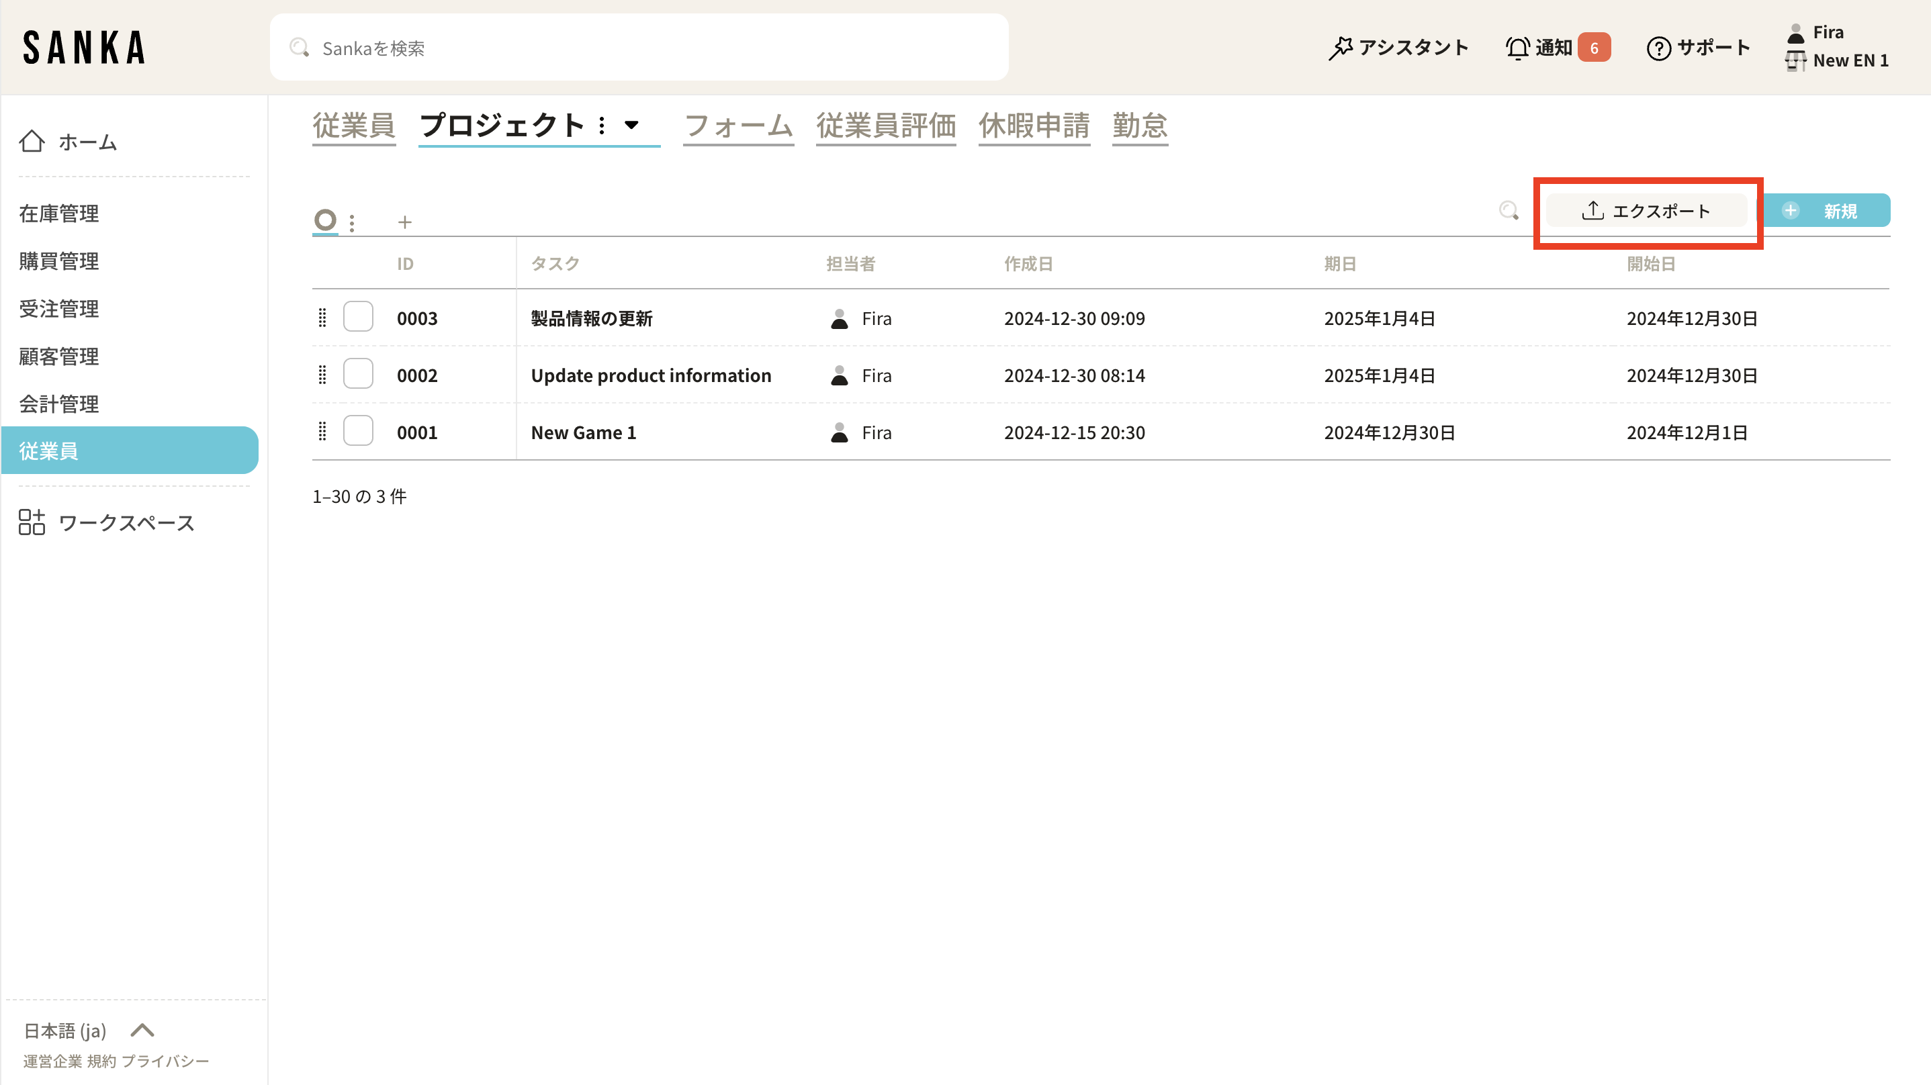Click the notification bell icon
1931x1085 pixels.
[1517, 48]
